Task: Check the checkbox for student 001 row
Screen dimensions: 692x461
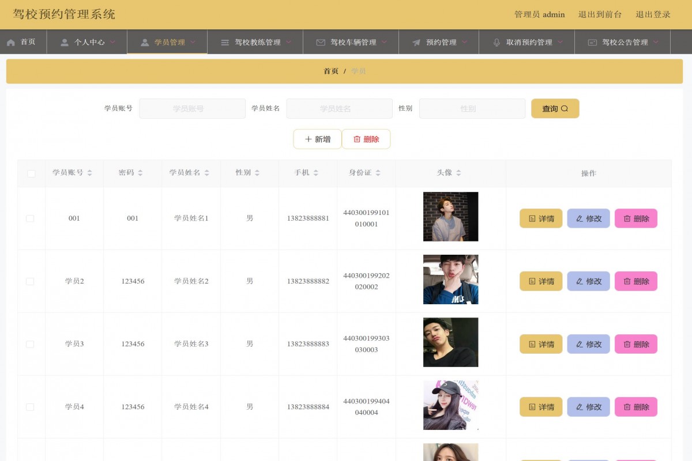Action: point(31,218)
